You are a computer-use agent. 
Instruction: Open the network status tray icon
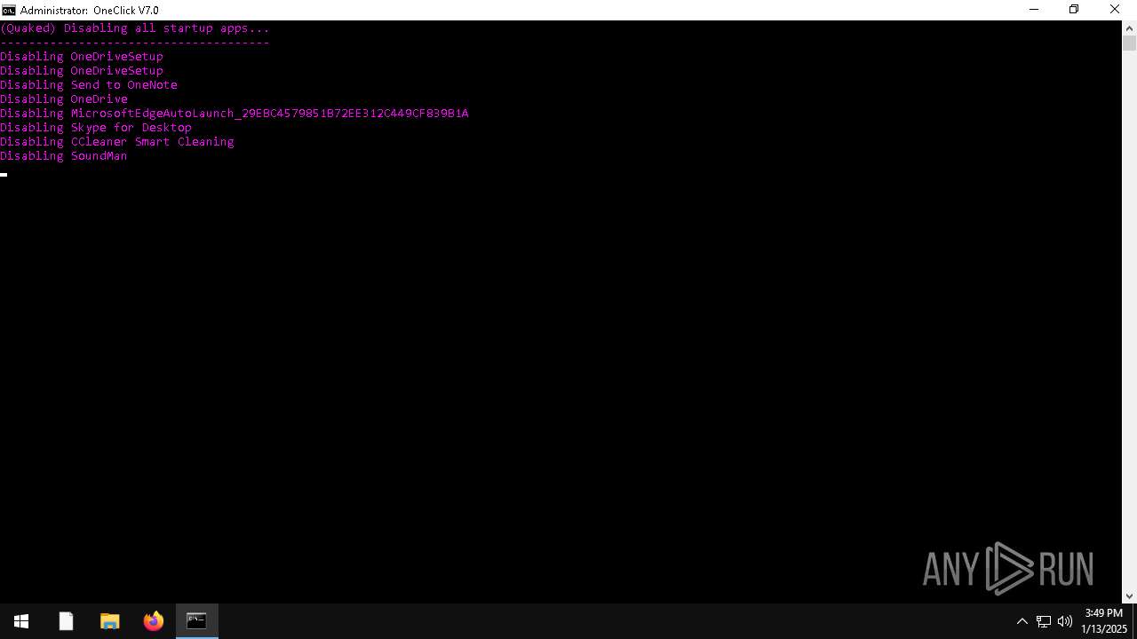(1044, 621)
